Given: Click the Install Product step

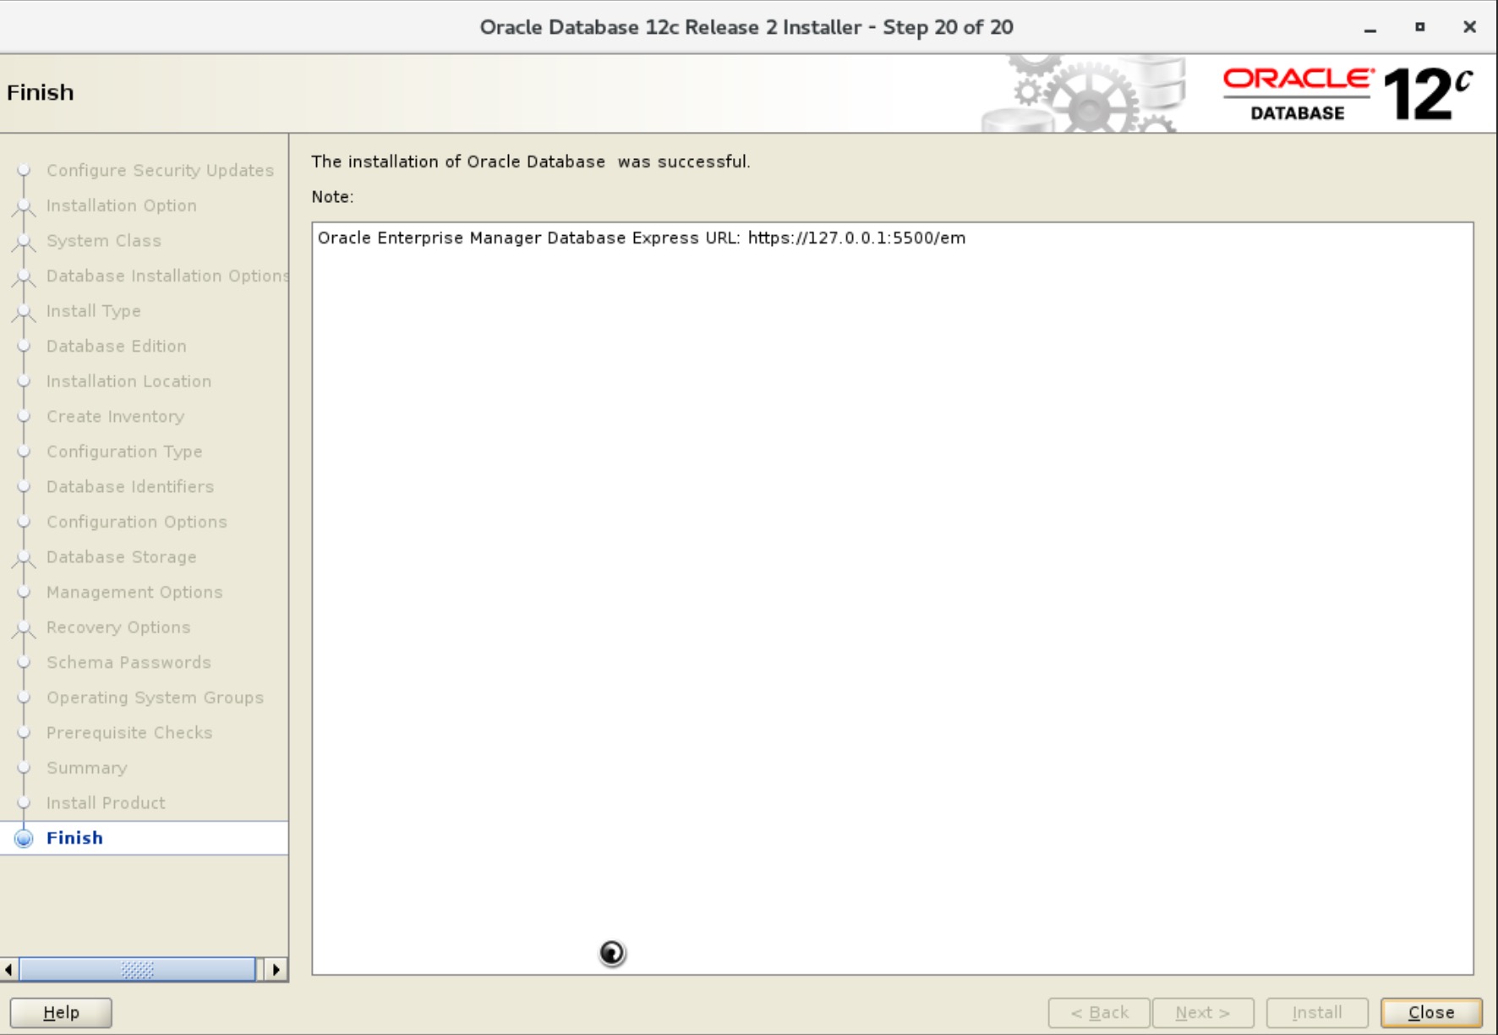Looking at the screenshot, I should 106,802.
